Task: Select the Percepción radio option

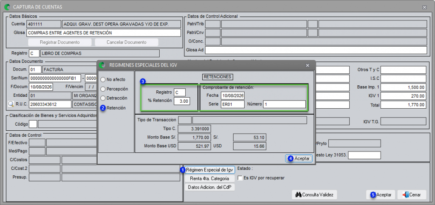Action: (103, 89)
